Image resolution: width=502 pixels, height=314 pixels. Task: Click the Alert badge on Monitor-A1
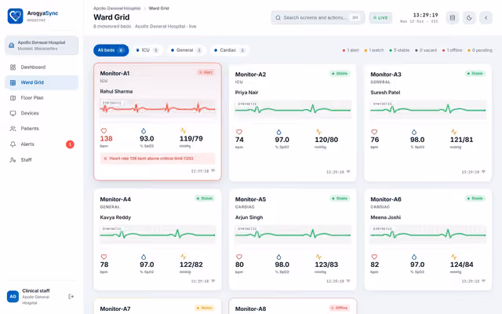pos(206,72)
